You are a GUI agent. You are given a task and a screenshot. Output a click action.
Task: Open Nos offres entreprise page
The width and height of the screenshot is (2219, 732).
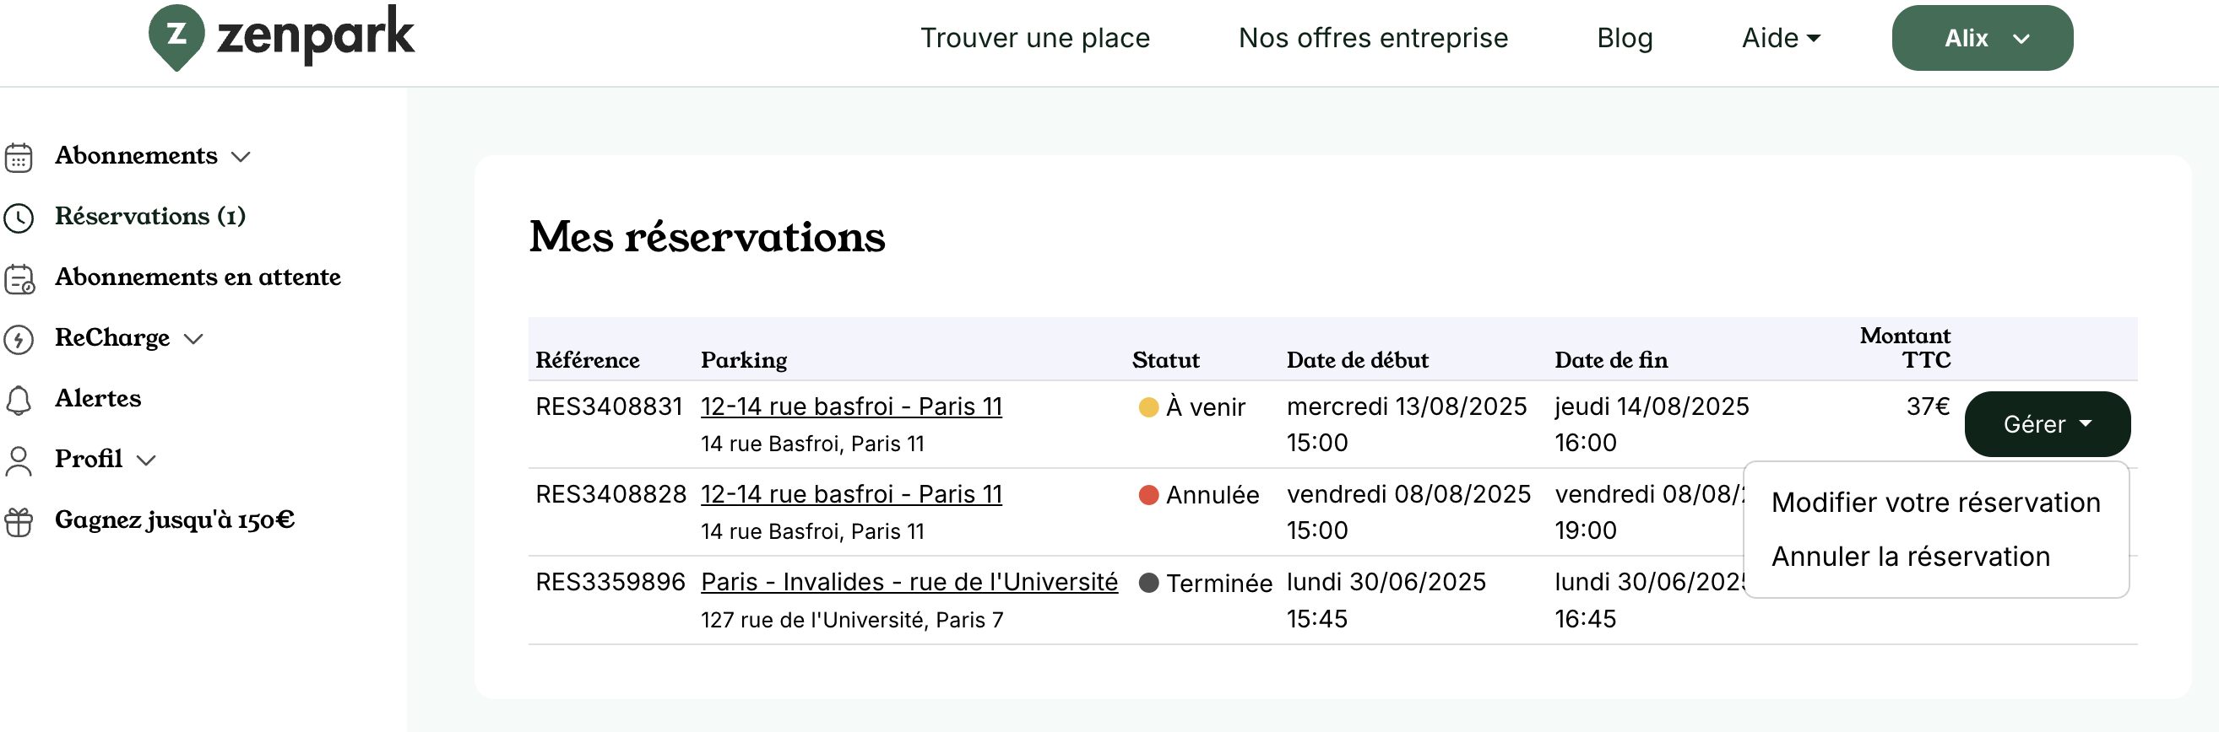point(1373,38)
